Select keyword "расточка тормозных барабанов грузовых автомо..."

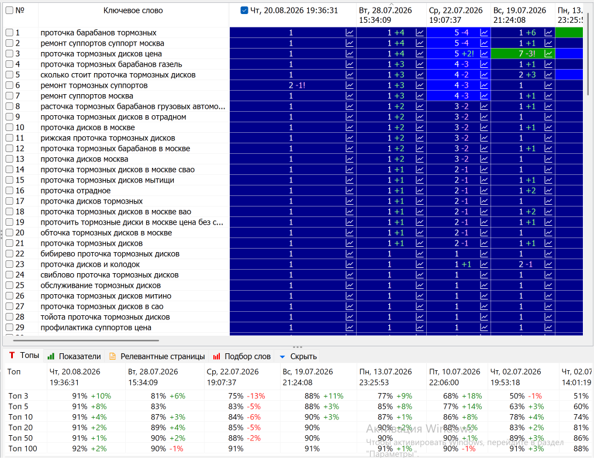click(133, 106)
